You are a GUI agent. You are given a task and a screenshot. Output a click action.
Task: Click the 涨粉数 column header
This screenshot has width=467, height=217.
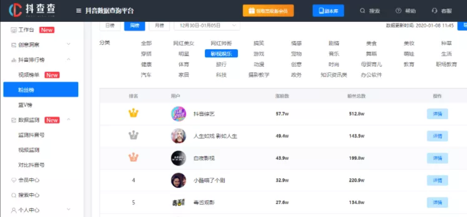click(282, 96)
